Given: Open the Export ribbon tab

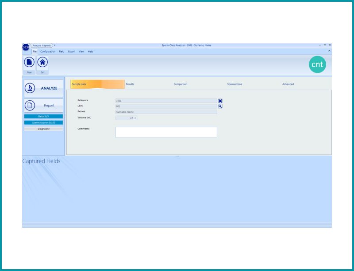Looking at the screenshot, I should tap(72, 52).
